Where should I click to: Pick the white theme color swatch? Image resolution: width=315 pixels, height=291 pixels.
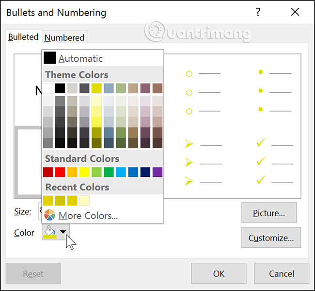click(48, 88)
